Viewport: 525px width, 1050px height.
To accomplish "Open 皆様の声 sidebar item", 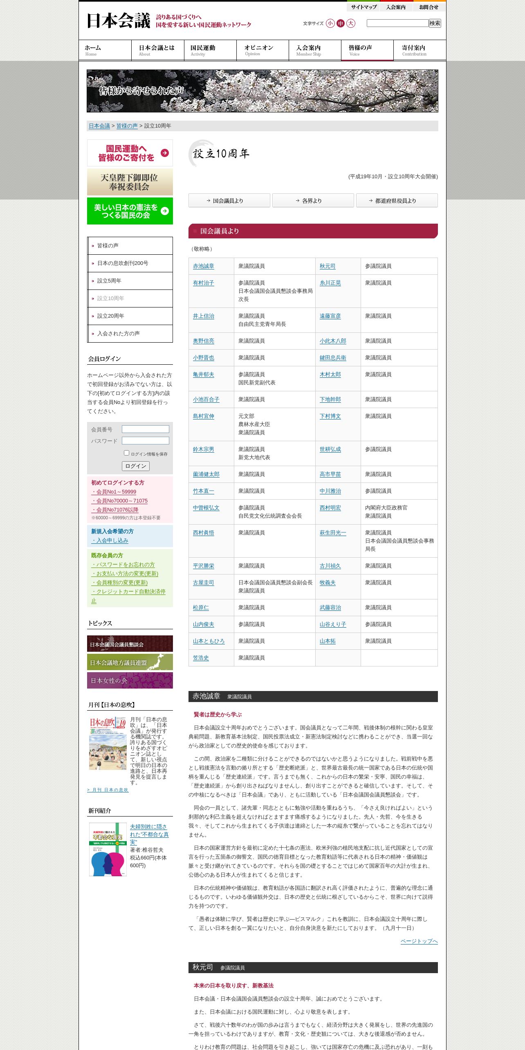I will point(130,246).
